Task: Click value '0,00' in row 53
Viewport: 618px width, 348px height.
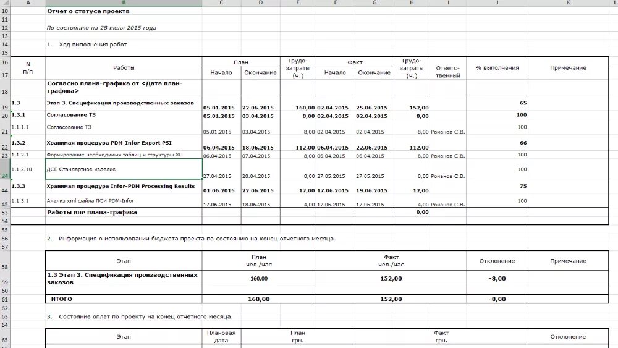Action: point(423,212)
